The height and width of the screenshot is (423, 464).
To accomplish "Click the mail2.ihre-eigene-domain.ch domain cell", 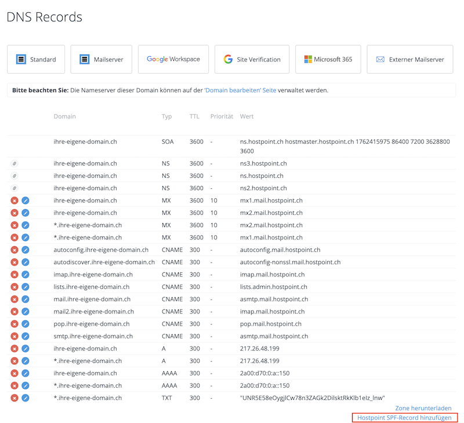I will click(x=93, y=312).
